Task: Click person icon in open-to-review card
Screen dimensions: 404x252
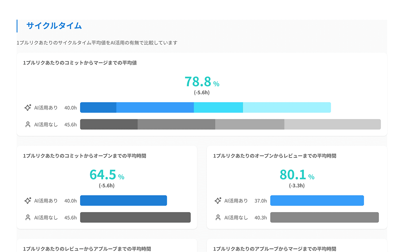Action: click(x=218, y=218)
